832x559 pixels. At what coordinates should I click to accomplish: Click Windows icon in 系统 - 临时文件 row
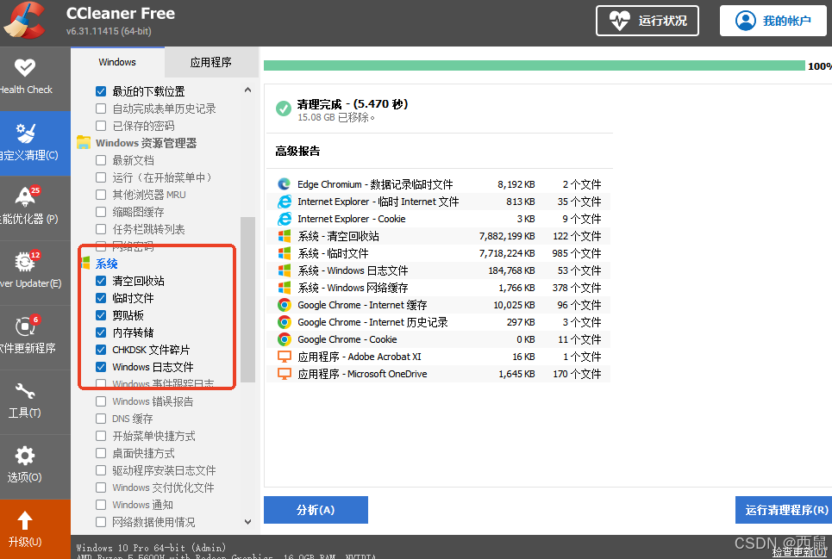click(x=285, y=252)
